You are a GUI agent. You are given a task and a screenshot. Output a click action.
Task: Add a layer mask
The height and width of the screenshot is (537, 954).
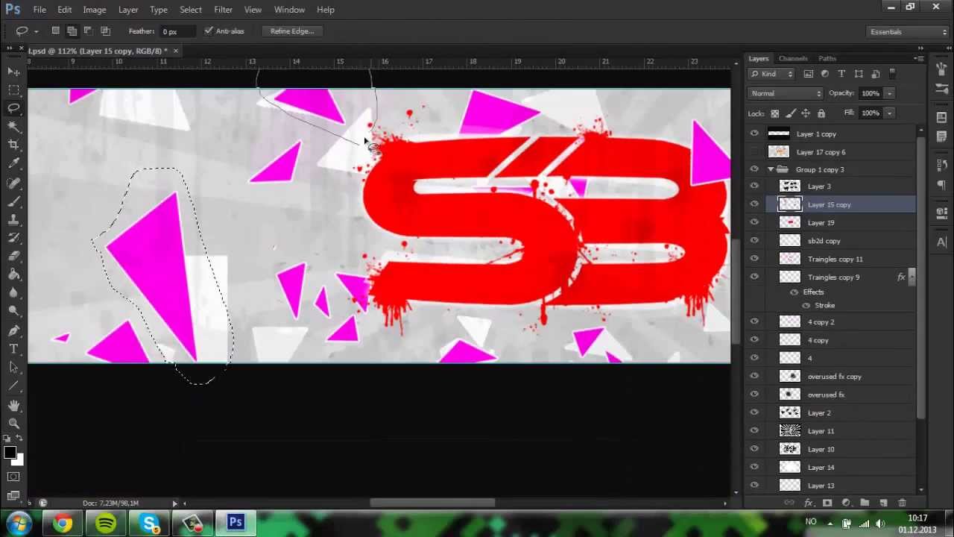point(827,503)
